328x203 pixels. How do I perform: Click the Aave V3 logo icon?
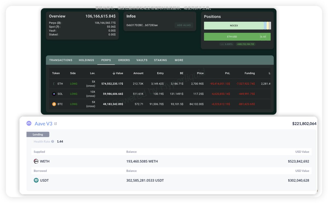[x=29, y=124]
